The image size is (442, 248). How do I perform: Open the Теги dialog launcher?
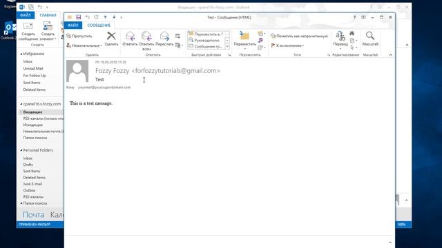329,55
